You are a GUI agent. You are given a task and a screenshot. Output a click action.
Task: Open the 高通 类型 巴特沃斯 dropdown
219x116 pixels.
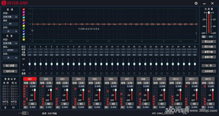coord(10,17)
